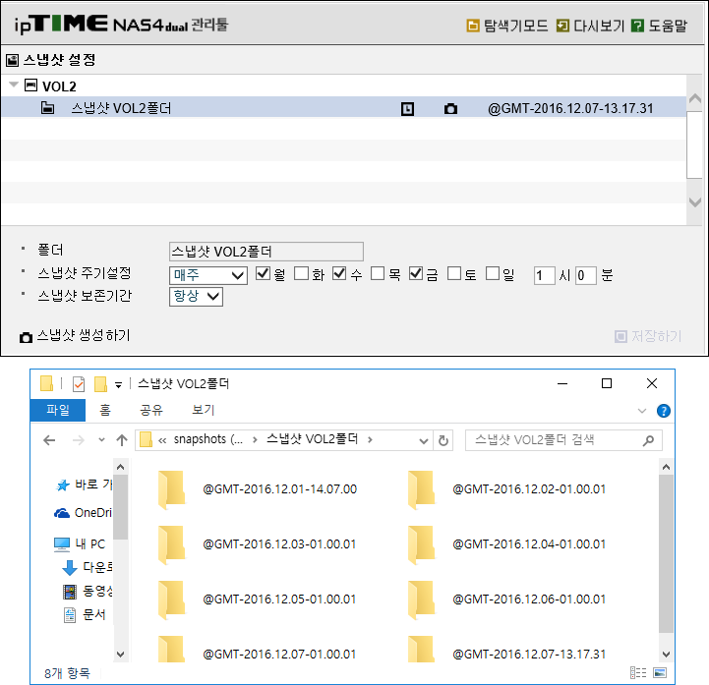709x685 pixels.
Task: Select folder @GMT-2016.12.03-01.00.01
Action: tap(258, 544)
